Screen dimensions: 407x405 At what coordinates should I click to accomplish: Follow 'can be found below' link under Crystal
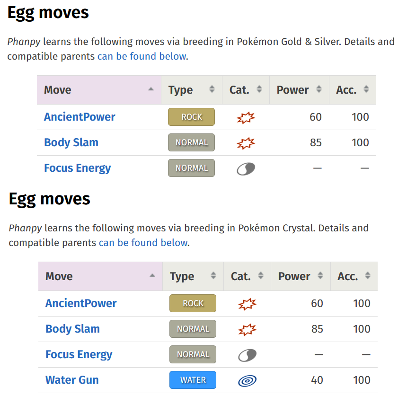pos(143,243)
